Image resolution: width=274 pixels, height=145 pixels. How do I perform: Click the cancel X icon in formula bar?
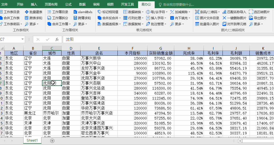tap(38, 39)
